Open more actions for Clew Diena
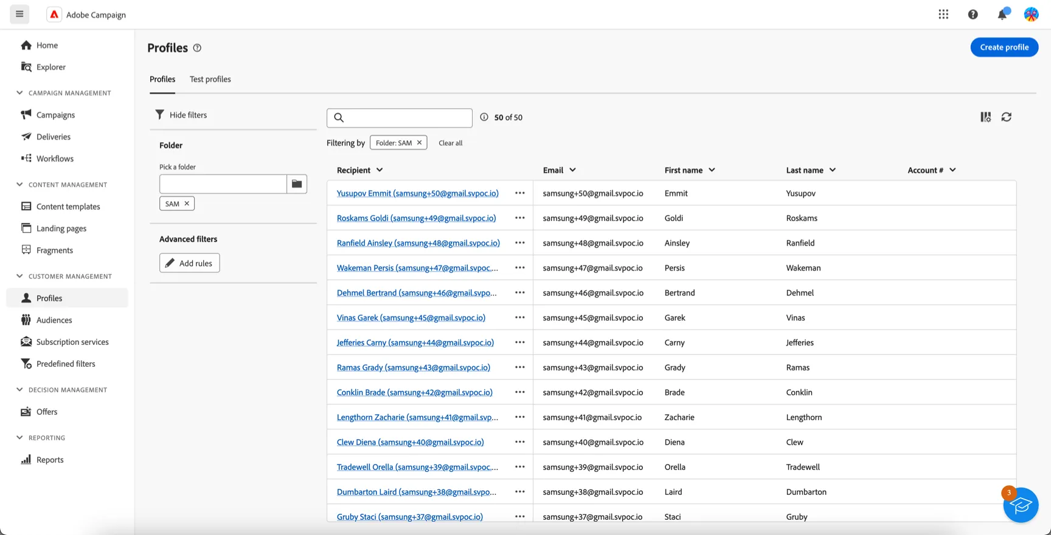 click(x=520, y=442)
